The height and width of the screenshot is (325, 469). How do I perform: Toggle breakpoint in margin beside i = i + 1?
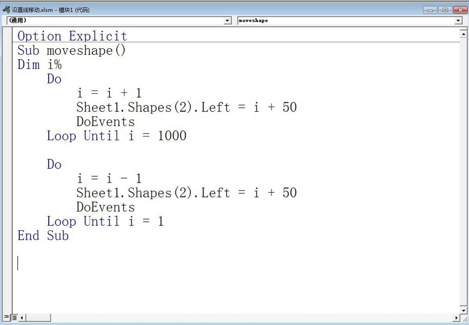[7, 93]
